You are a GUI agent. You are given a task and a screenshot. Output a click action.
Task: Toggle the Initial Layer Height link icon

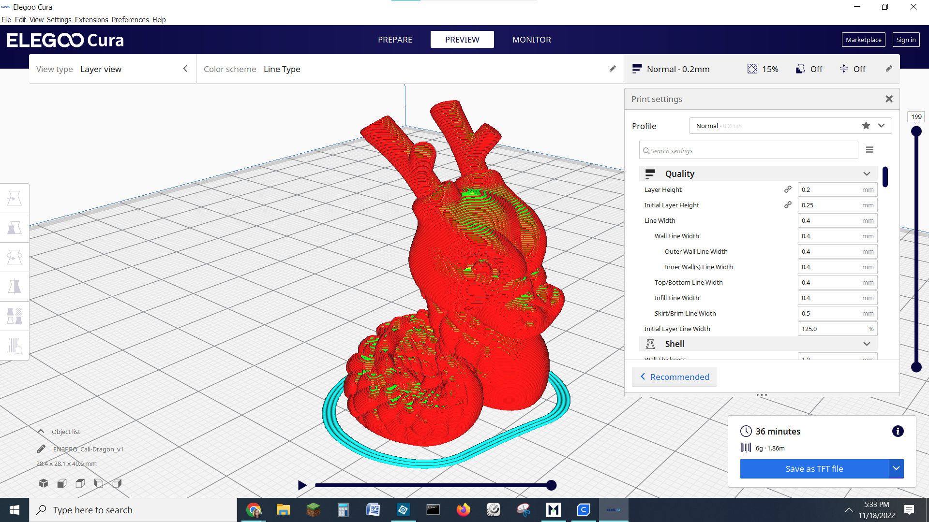(788, 205)
